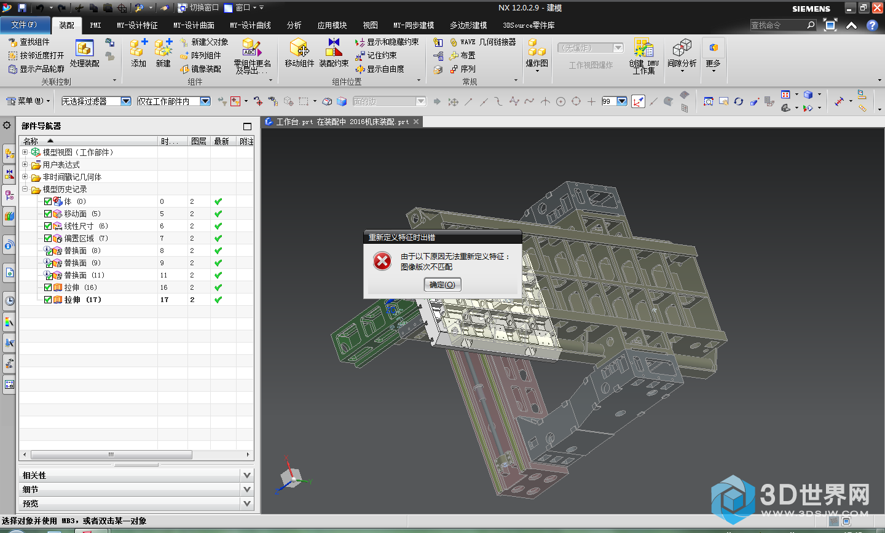Click the 显示自由度 tool
The image size is (885, 533).
[379, 69]
